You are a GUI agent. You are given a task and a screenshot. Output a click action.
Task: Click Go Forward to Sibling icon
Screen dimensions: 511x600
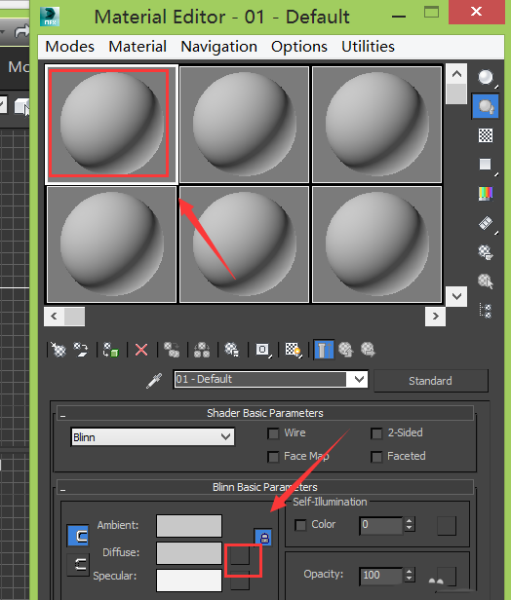click(x=368, y=350)
